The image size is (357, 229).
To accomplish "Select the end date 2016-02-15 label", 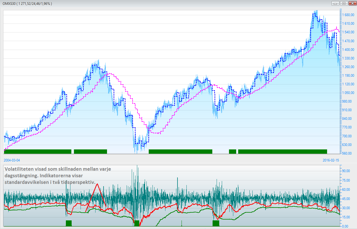I will tap(331, 160).
